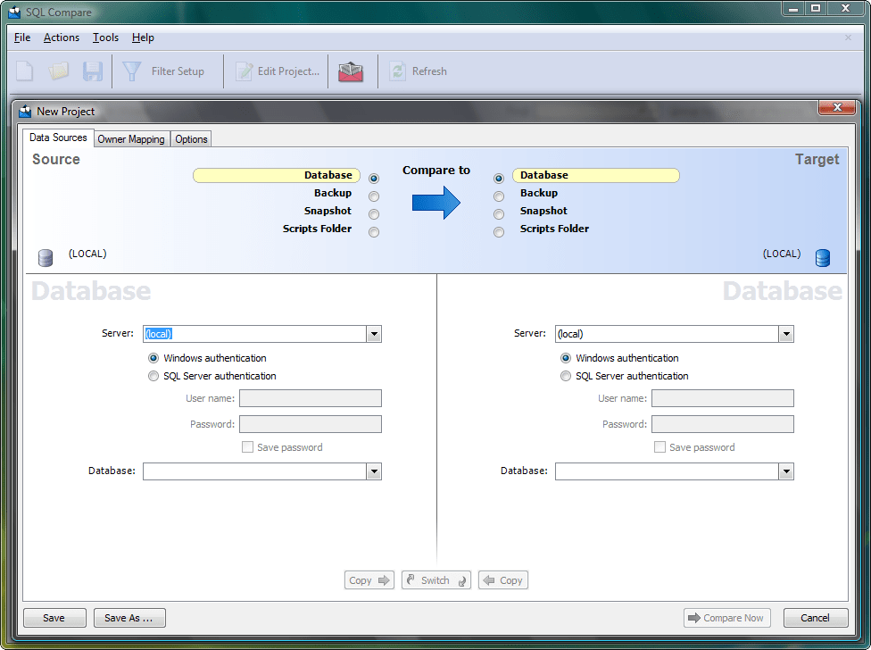Click the New Project toolbar icon
This screenshot has width=871, height=650.
[x=23, y=71]
